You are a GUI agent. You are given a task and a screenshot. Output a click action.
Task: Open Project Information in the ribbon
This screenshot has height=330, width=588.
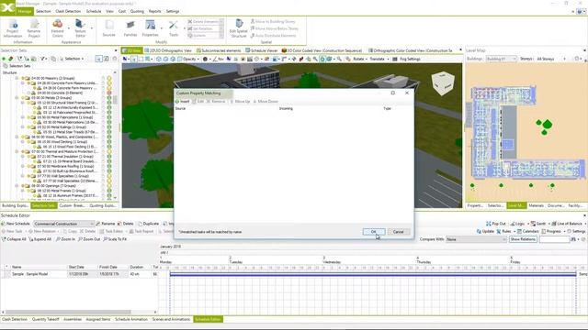(x=13, y=28)
